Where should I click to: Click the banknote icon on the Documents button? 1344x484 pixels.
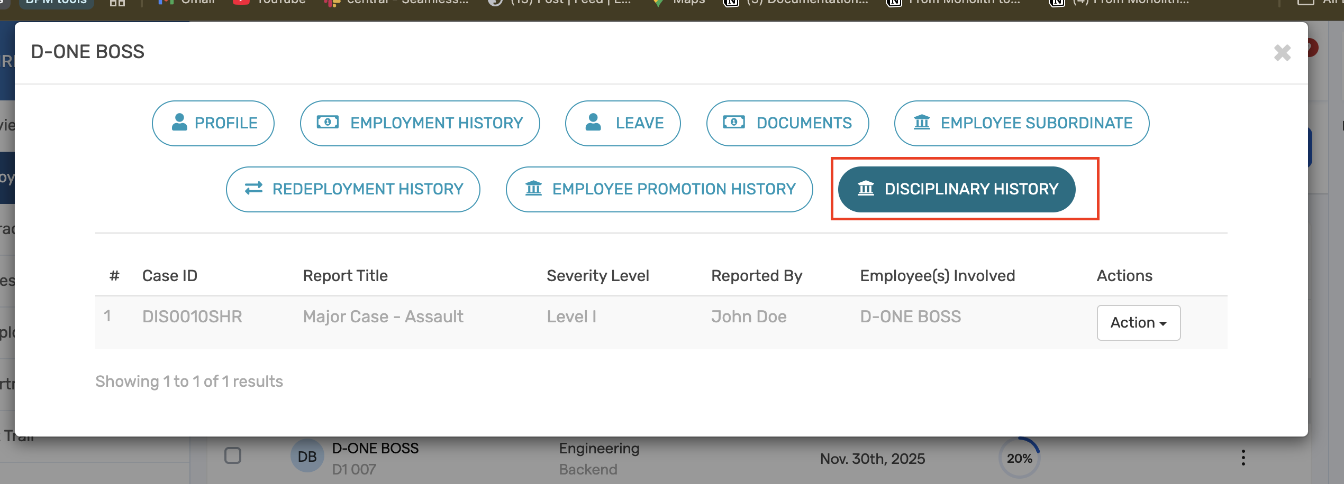click(734, 123)
